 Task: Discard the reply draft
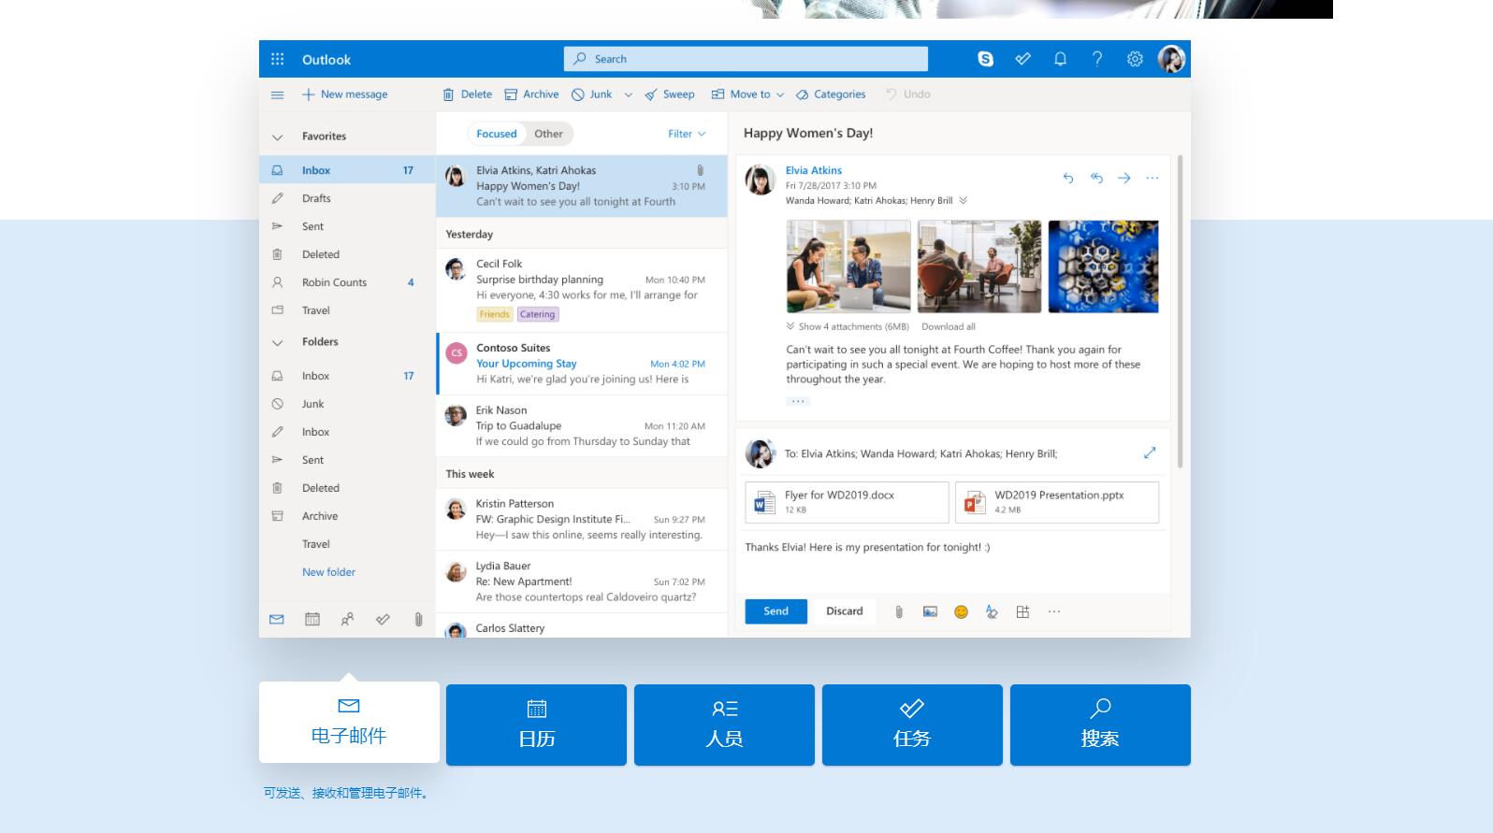pos(844,611)
